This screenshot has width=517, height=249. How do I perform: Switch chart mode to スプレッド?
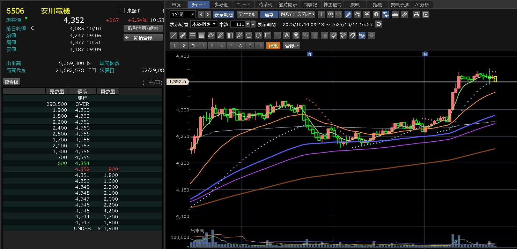[x=306, y=14]
